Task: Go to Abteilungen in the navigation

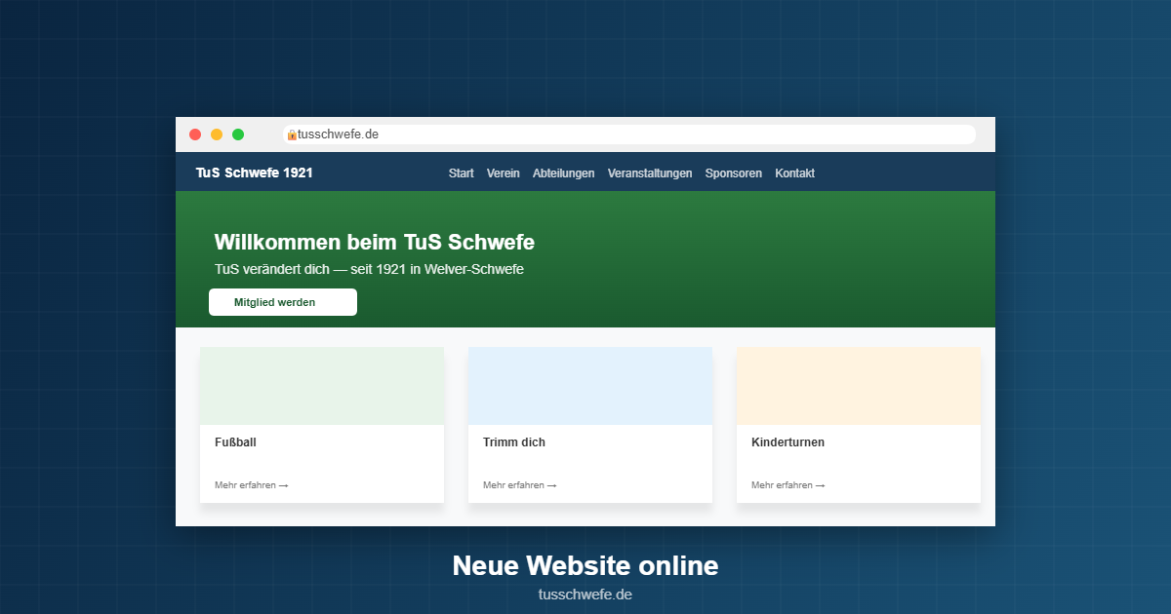Action: tap(564, 173)
